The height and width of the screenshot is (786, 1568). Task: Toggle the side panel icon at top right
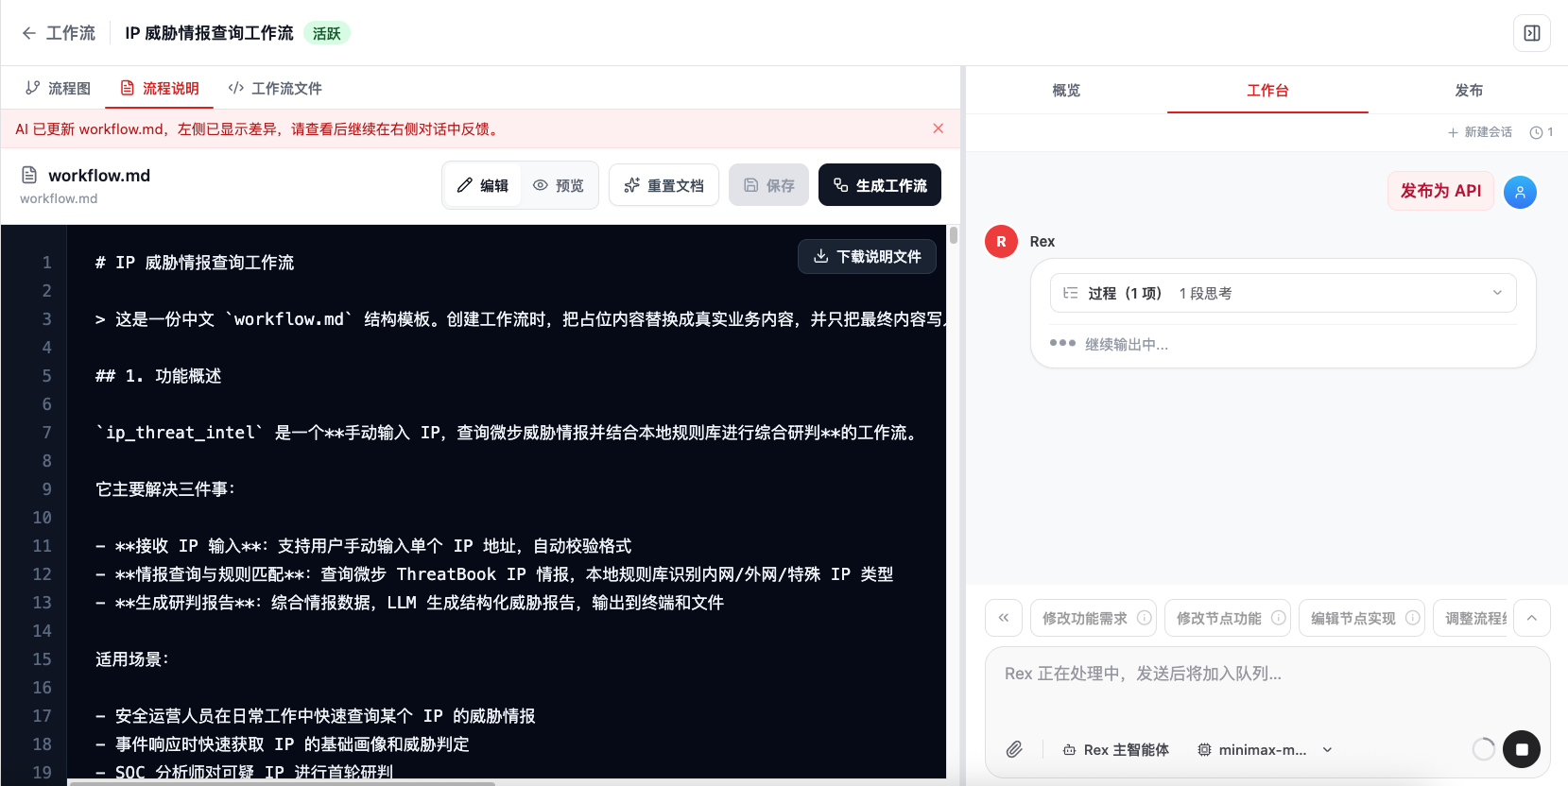pyautogui.click(x=1531, y=33)
